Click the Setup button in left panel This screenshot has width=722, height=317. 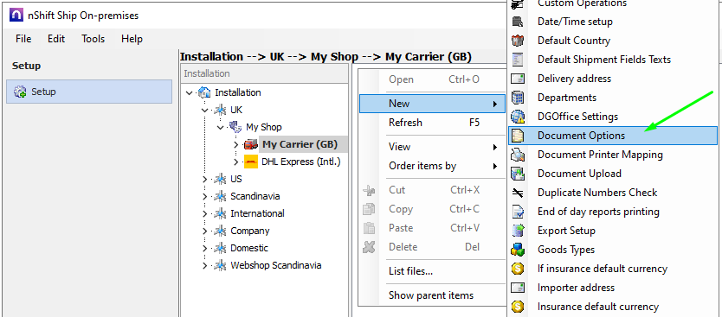[89, 92]
